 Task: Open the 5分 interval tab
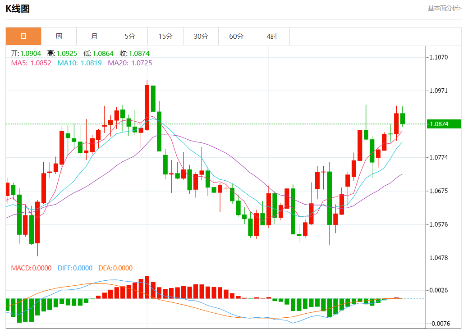130,37
